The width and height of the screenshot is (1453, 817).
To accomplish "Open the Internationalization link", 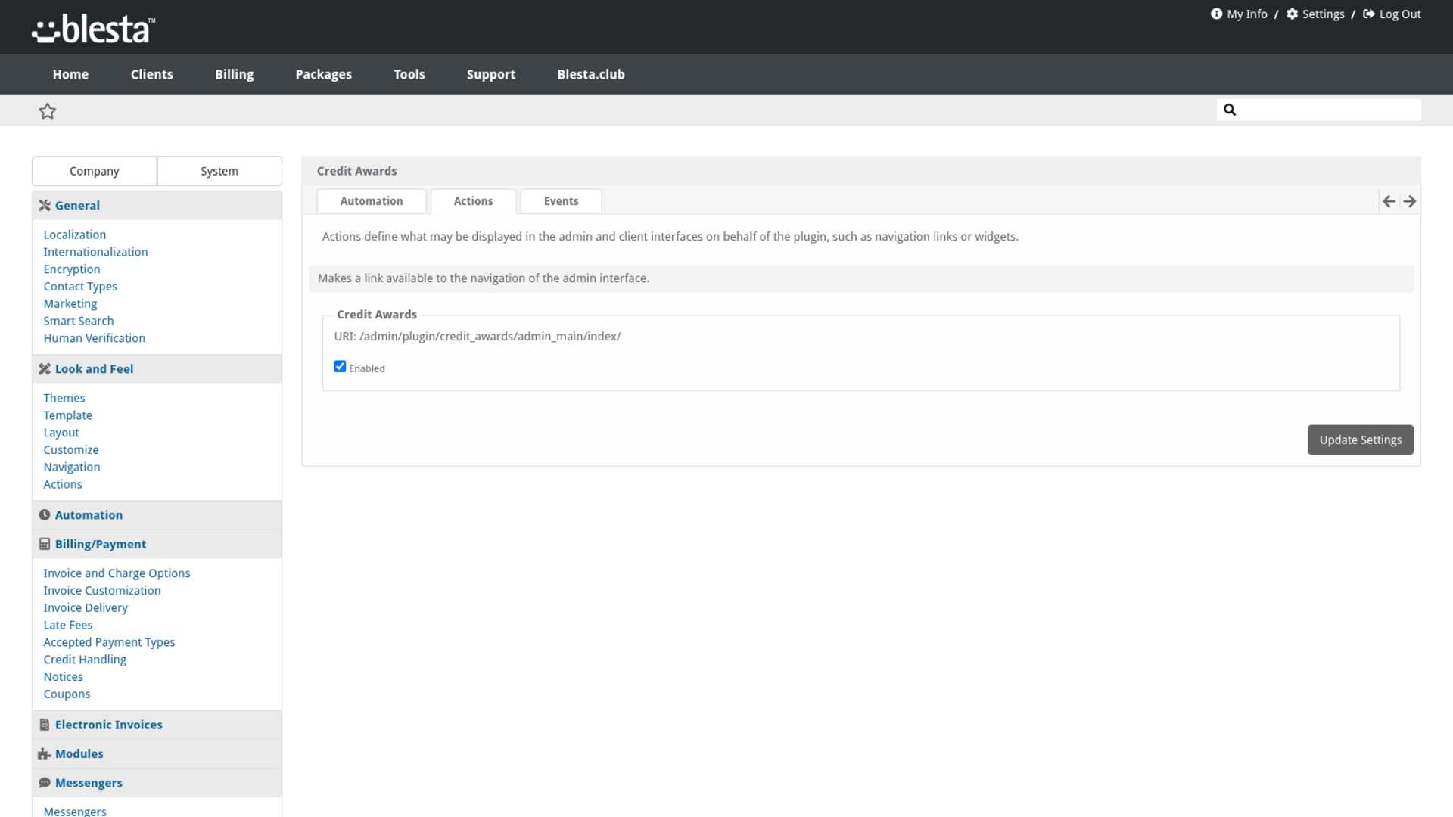I will point(95,252).
